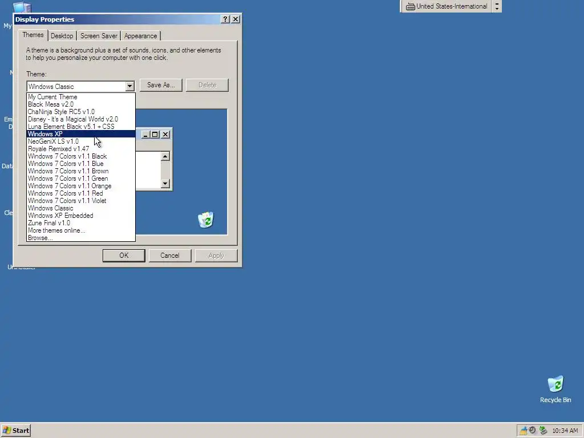Select Windows 7 Colors v1.1 Black
The width and height of the screenshot is (584, 438).
tap(81, 156)
